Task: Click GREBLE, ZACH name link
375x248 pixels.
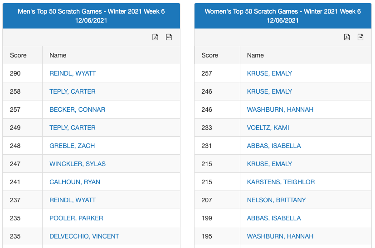Action: [x=72, y=146]
